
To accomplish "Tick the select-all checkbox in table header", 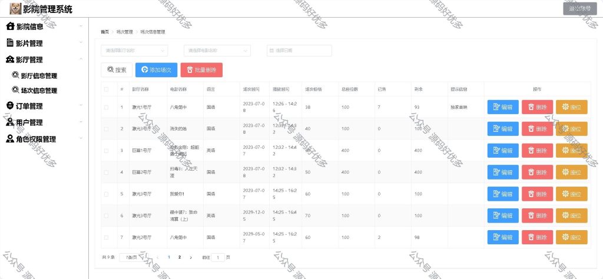I will [106, 89].
